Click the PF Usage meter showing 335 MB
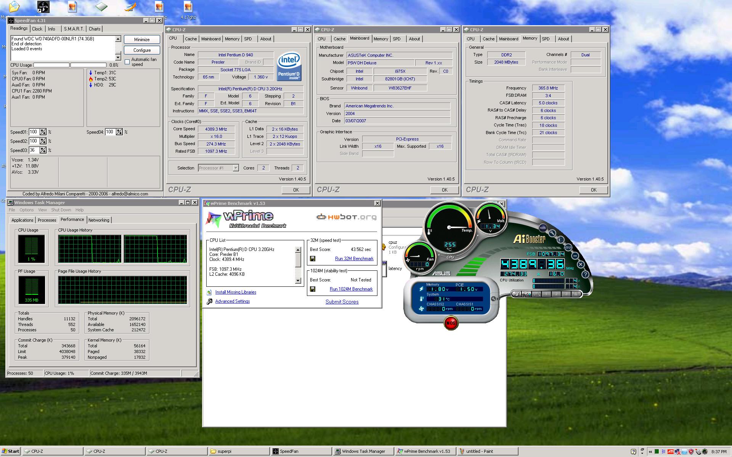 [x=31, y=290]
